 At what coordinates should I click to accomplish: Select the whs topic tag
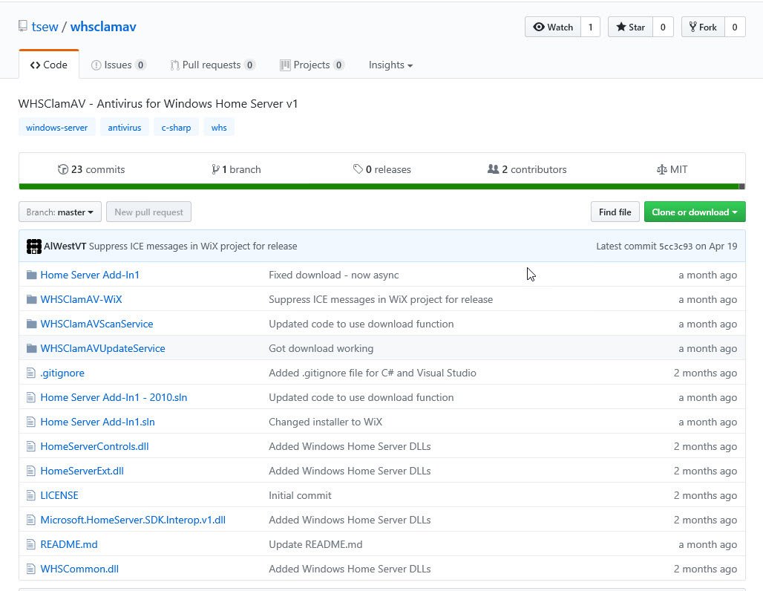(x=219, y=128)
